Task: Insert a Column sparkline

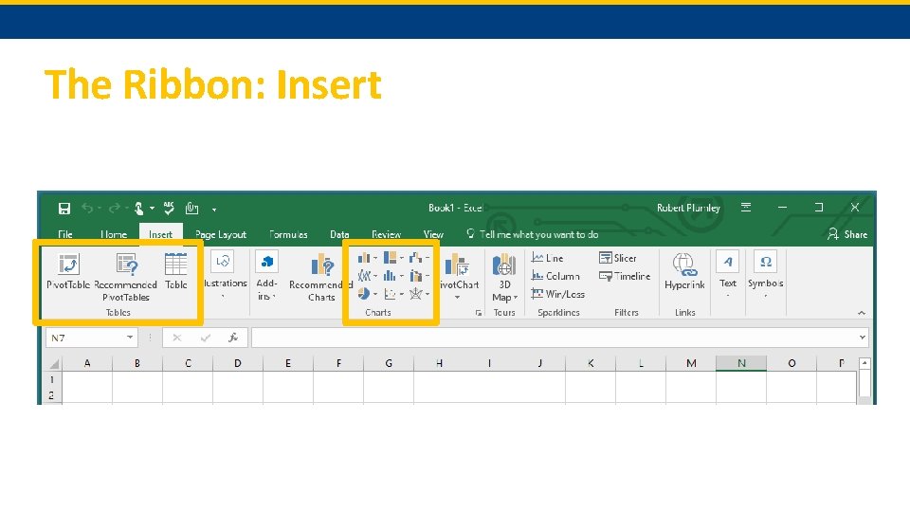Action: click(x=555, y=276)
